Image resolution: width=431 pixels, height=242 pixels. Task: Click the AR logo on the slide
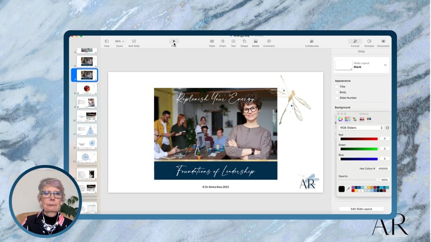pyautogui.click(x=309, y=182)
